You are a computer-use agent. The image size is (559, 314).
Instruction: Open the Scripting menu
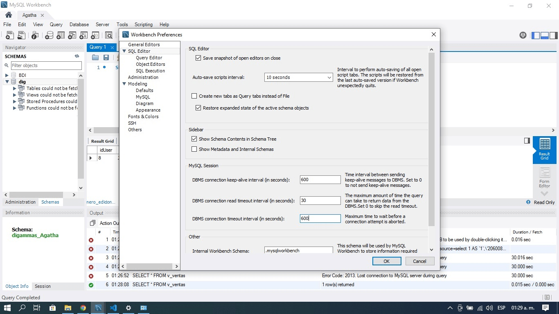coord(144,25)
